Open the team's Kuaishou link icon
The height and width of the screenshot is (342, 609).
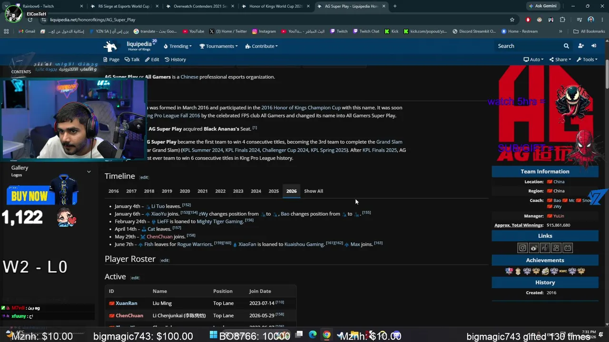556,248
